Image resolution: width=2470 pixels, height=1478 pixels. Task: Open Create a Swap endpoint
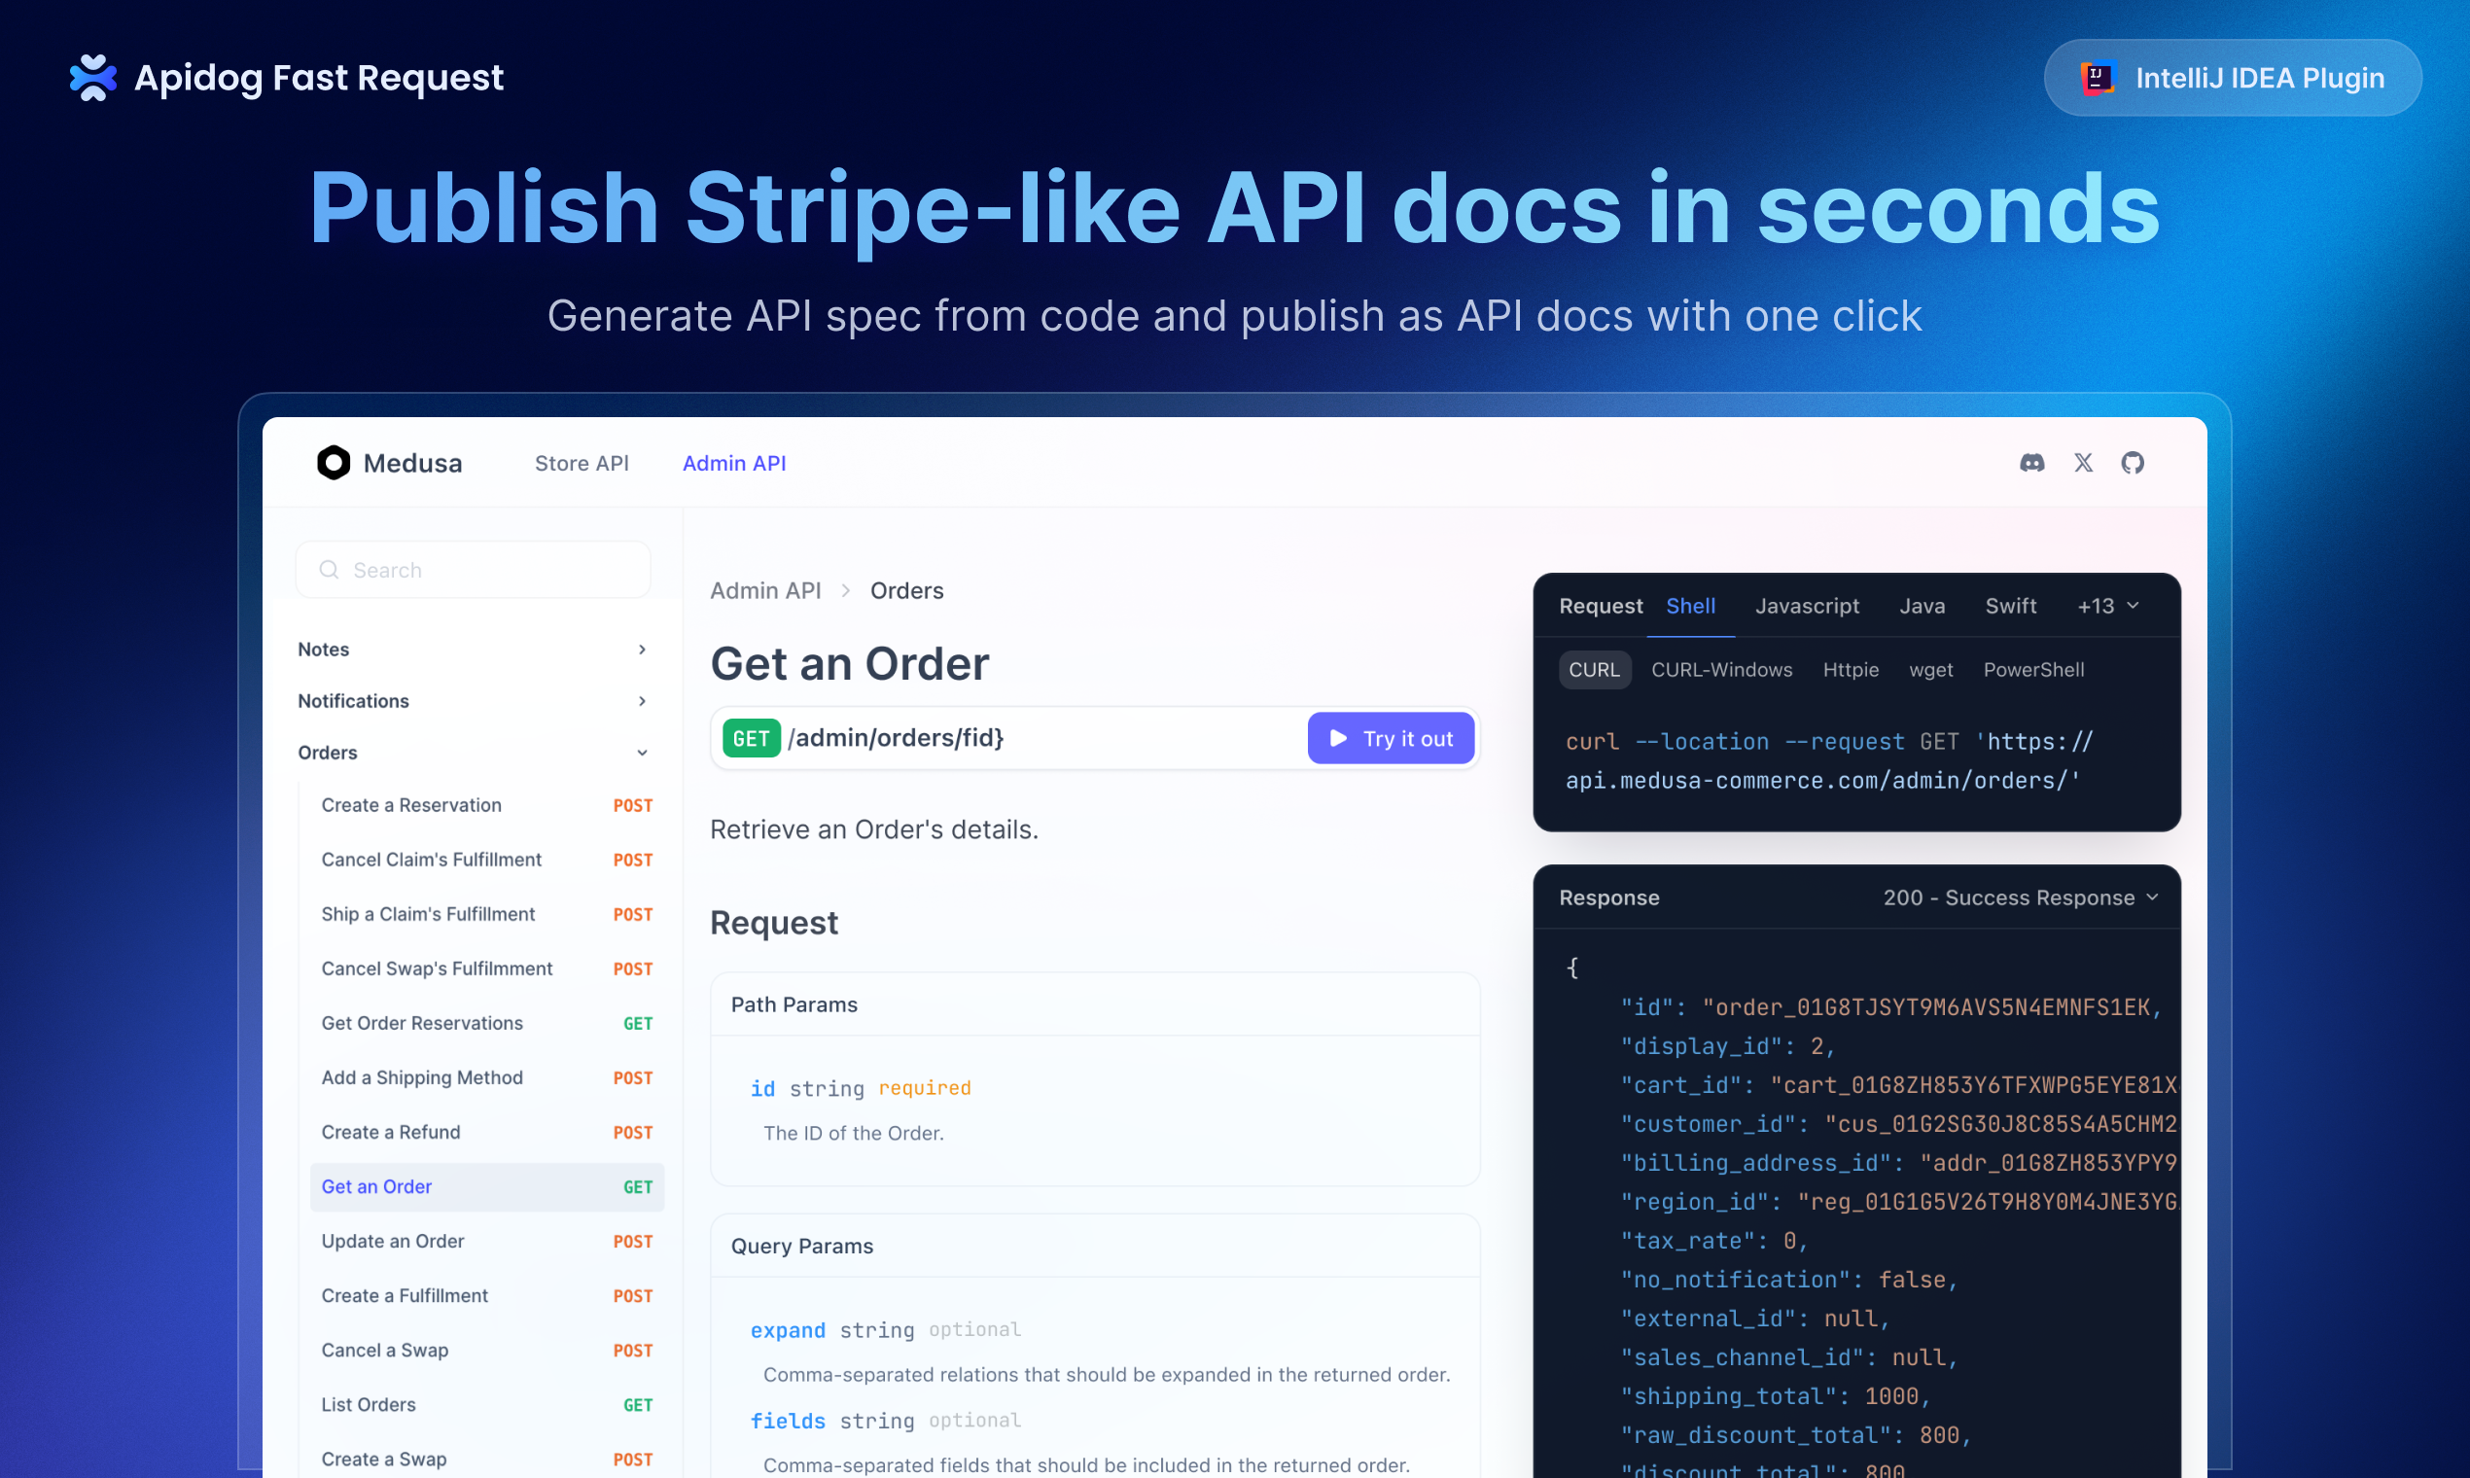(x=487, y=1460)
